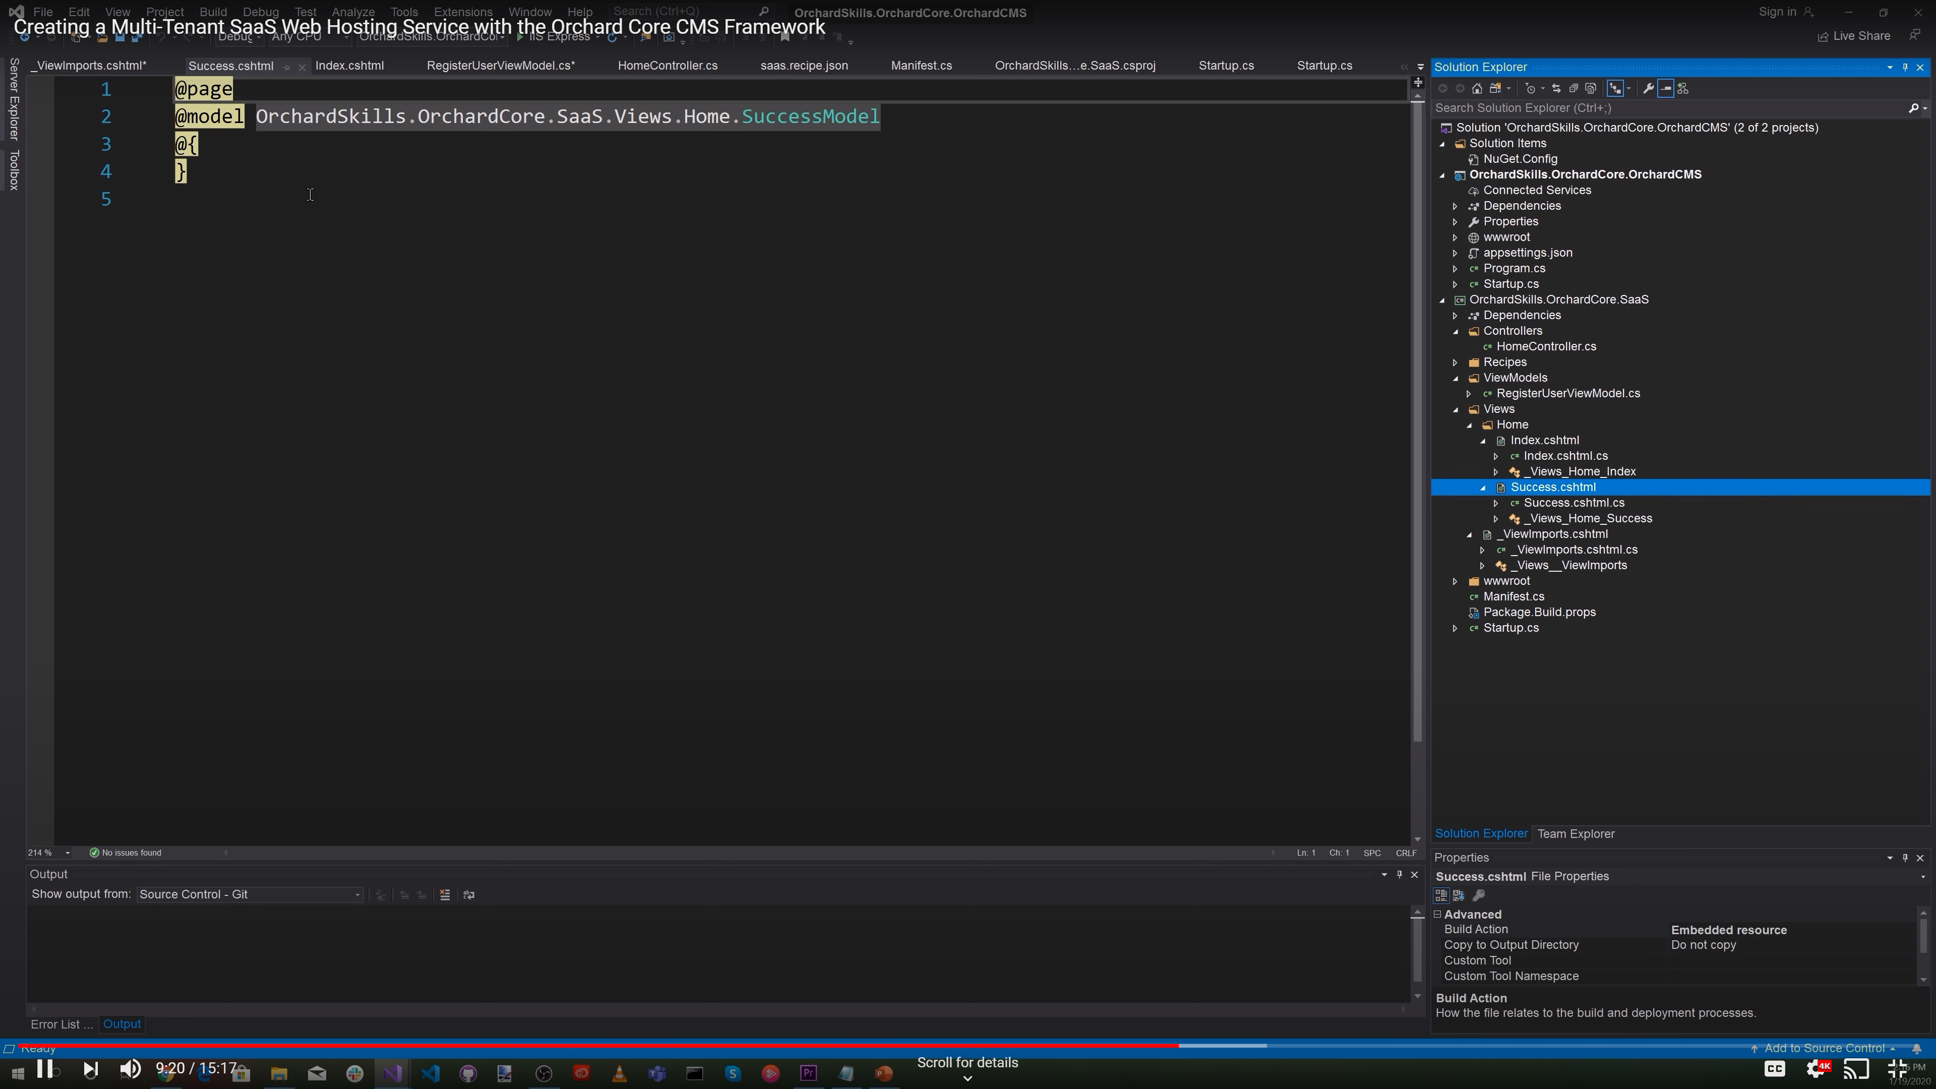
Task: Open the Error List tab
Action: click(x=62, y=1024)
